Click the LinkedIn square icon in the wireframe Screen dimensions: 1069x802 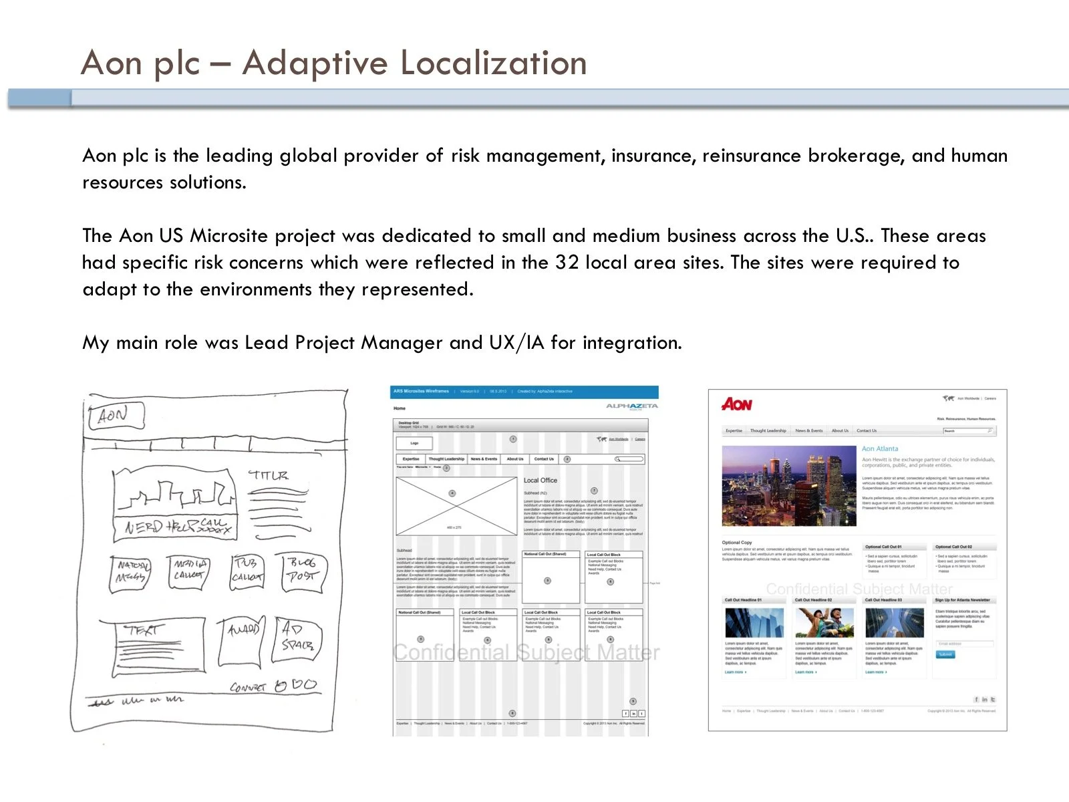click(633, 714)
